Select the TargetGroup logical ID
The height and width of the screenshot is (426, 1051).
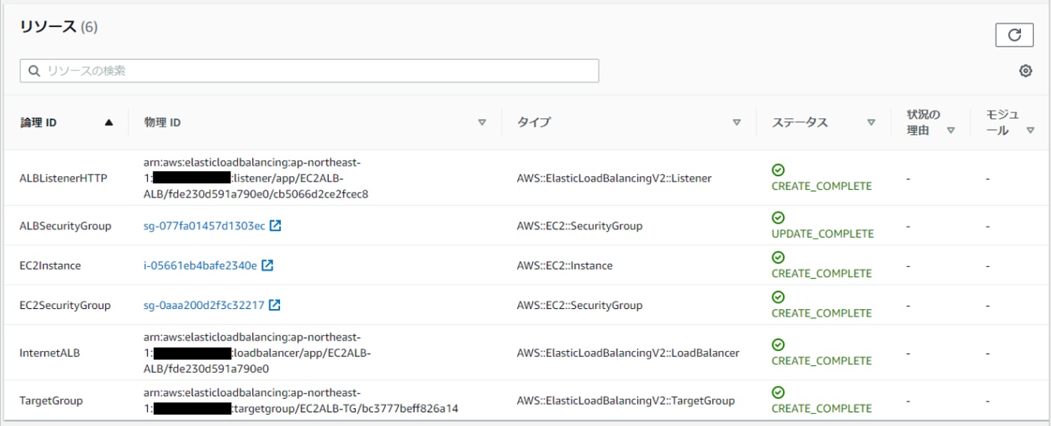tap(51, 400)
